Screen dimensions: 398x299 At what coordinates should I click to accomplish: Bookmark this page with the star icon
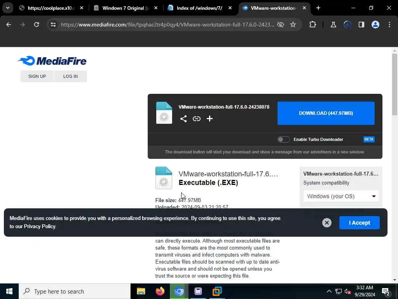click(x=293, y=25)
